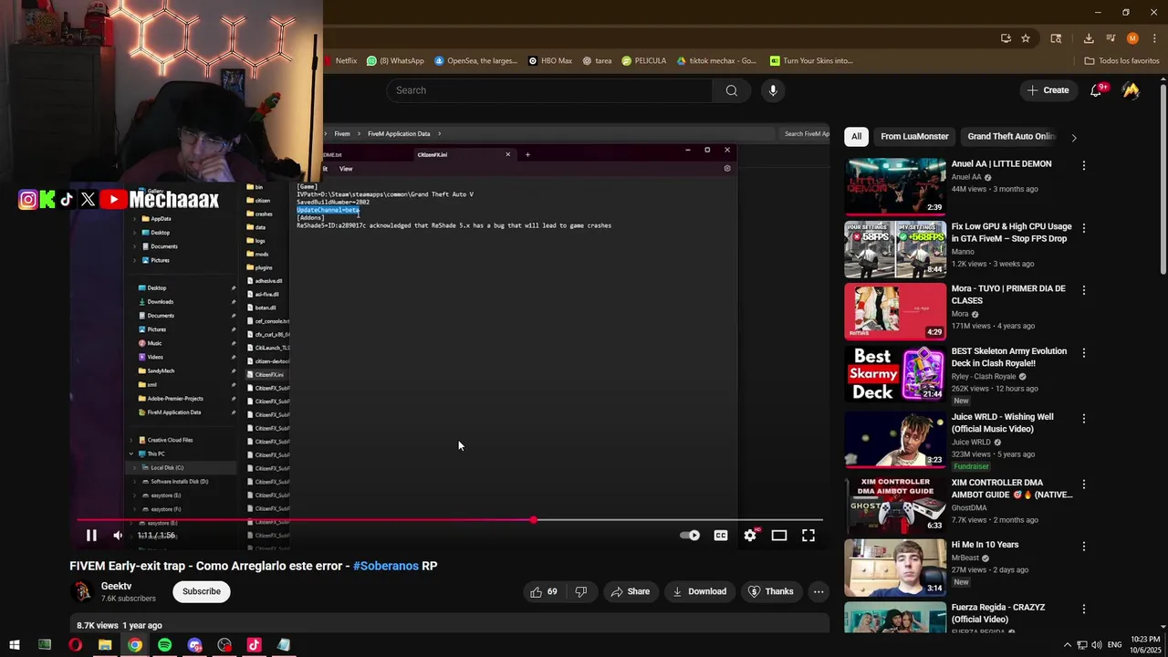Open YouTube notifications bell
Screen dimensions: 1168x657
pos(1097,90)
